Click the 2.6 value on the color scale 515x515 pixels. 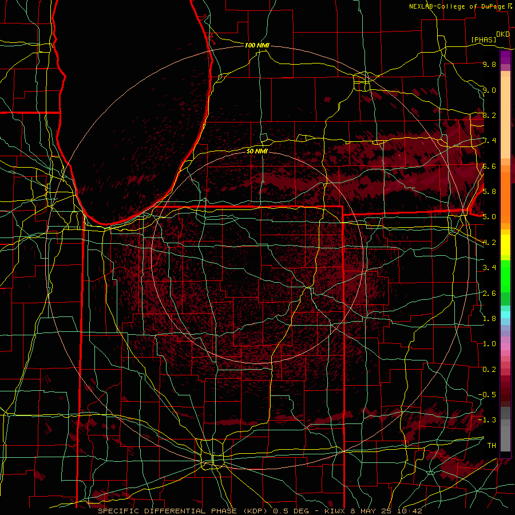[489, 293]
